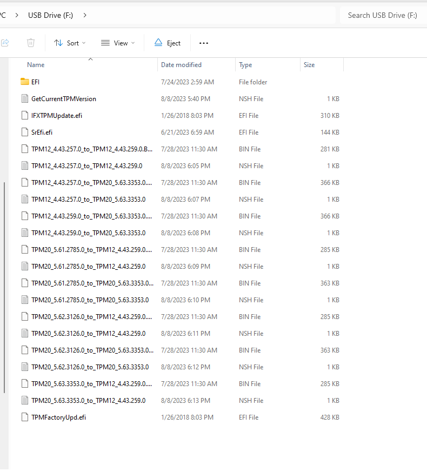
Task: Select TPM20_5.61.2785.0_to_TPM20_5.63.3353.0 BIN file icon
Action: point(25,283)
